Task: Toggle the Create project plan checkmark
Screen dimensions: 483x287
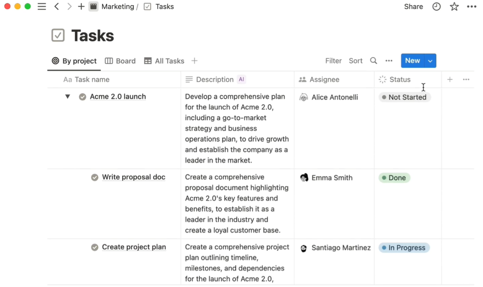Action: pyautogui.click(x=95, y=247)
